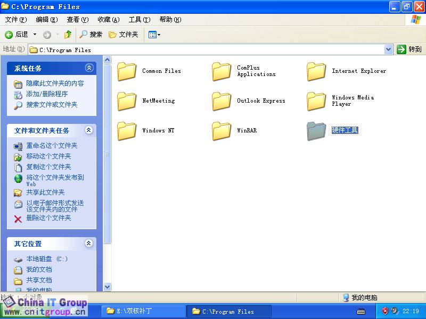426x319 pixels.
Task: Open the views dropdown button
Action: 154,35
